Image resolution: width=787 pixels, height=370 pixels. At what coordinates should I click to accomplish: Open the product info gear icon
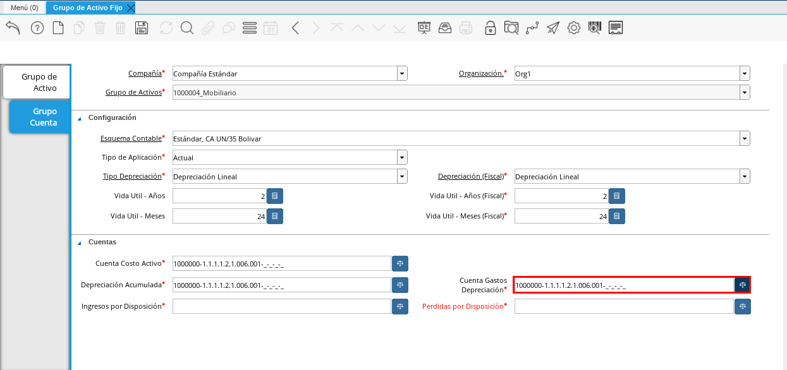tap(574, 28)
